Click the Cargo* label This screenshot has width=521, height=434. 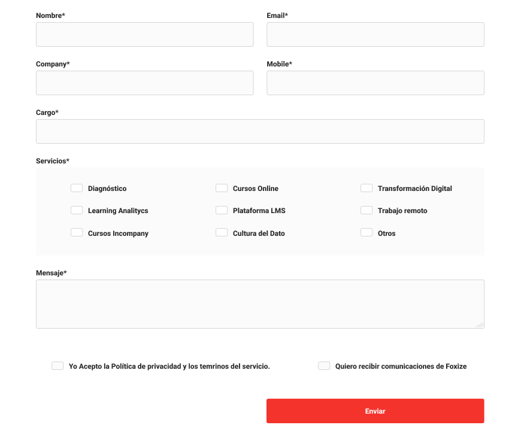pos(47,113)
